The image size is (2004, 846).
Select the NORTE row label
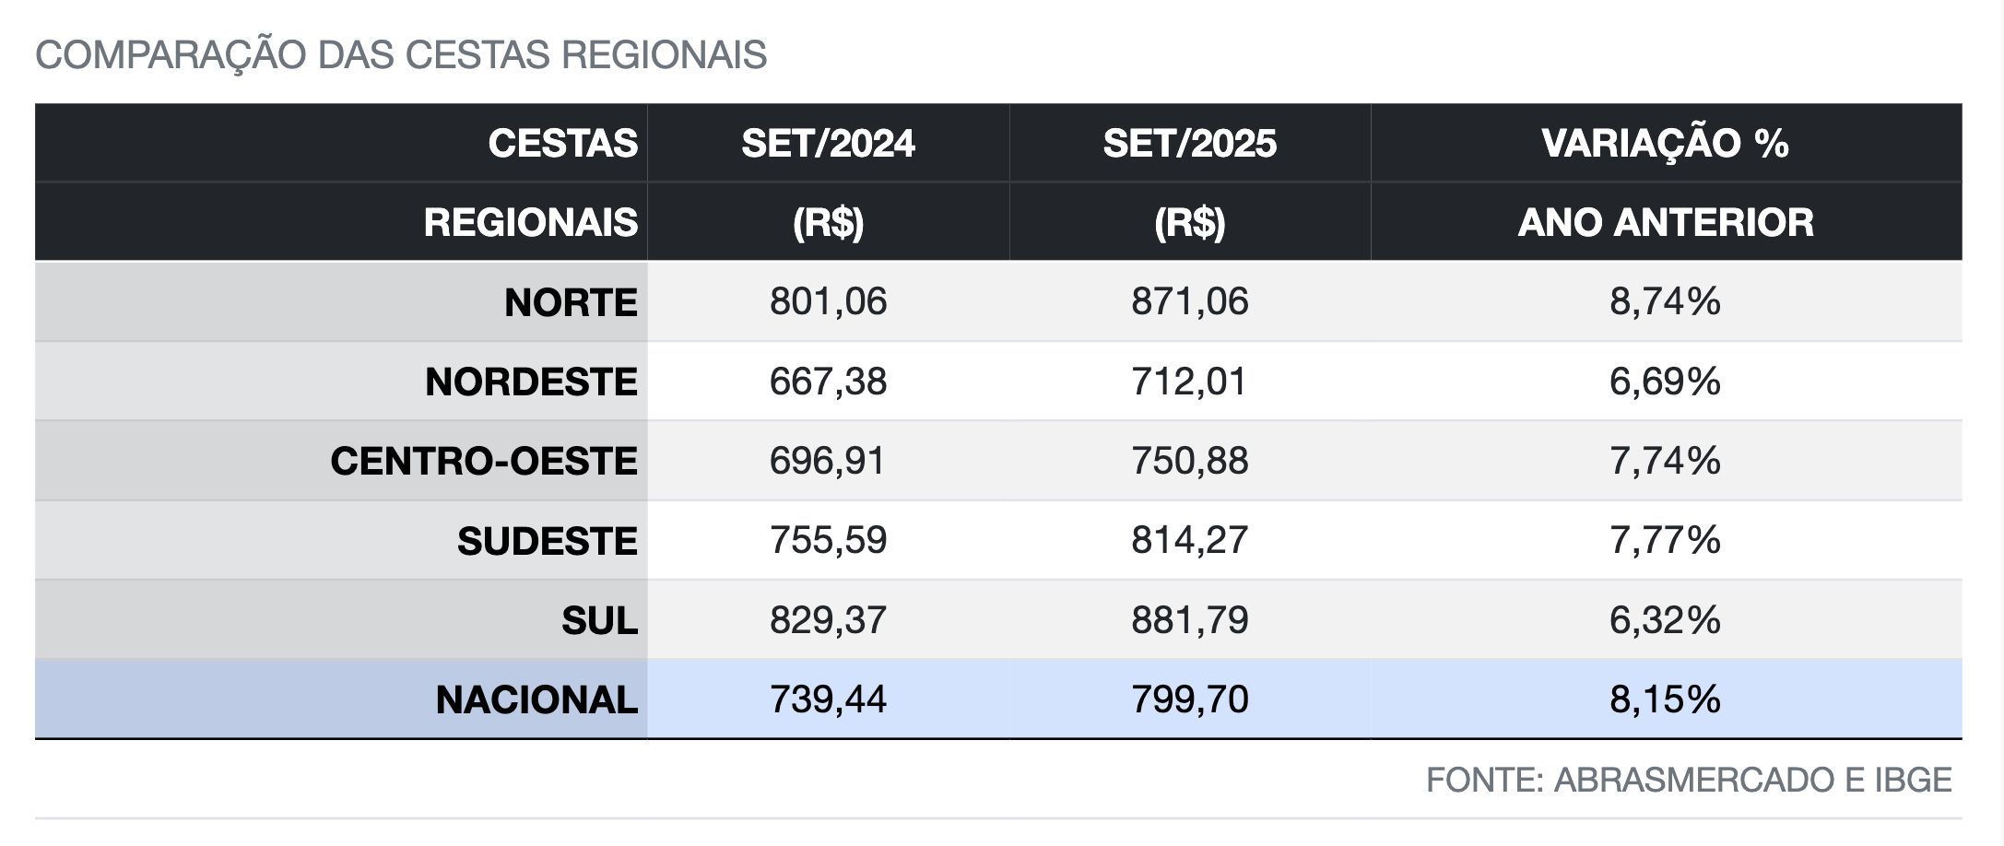[571, 302]
